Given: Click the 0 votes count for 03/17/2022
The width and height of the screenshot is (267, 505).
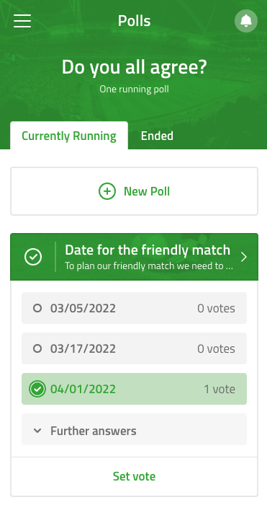Looking at the screenshot, I should (216, 348).
